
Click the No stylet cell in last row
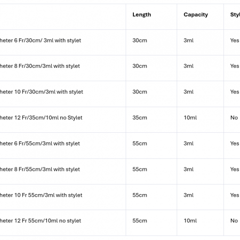point(234,221)
